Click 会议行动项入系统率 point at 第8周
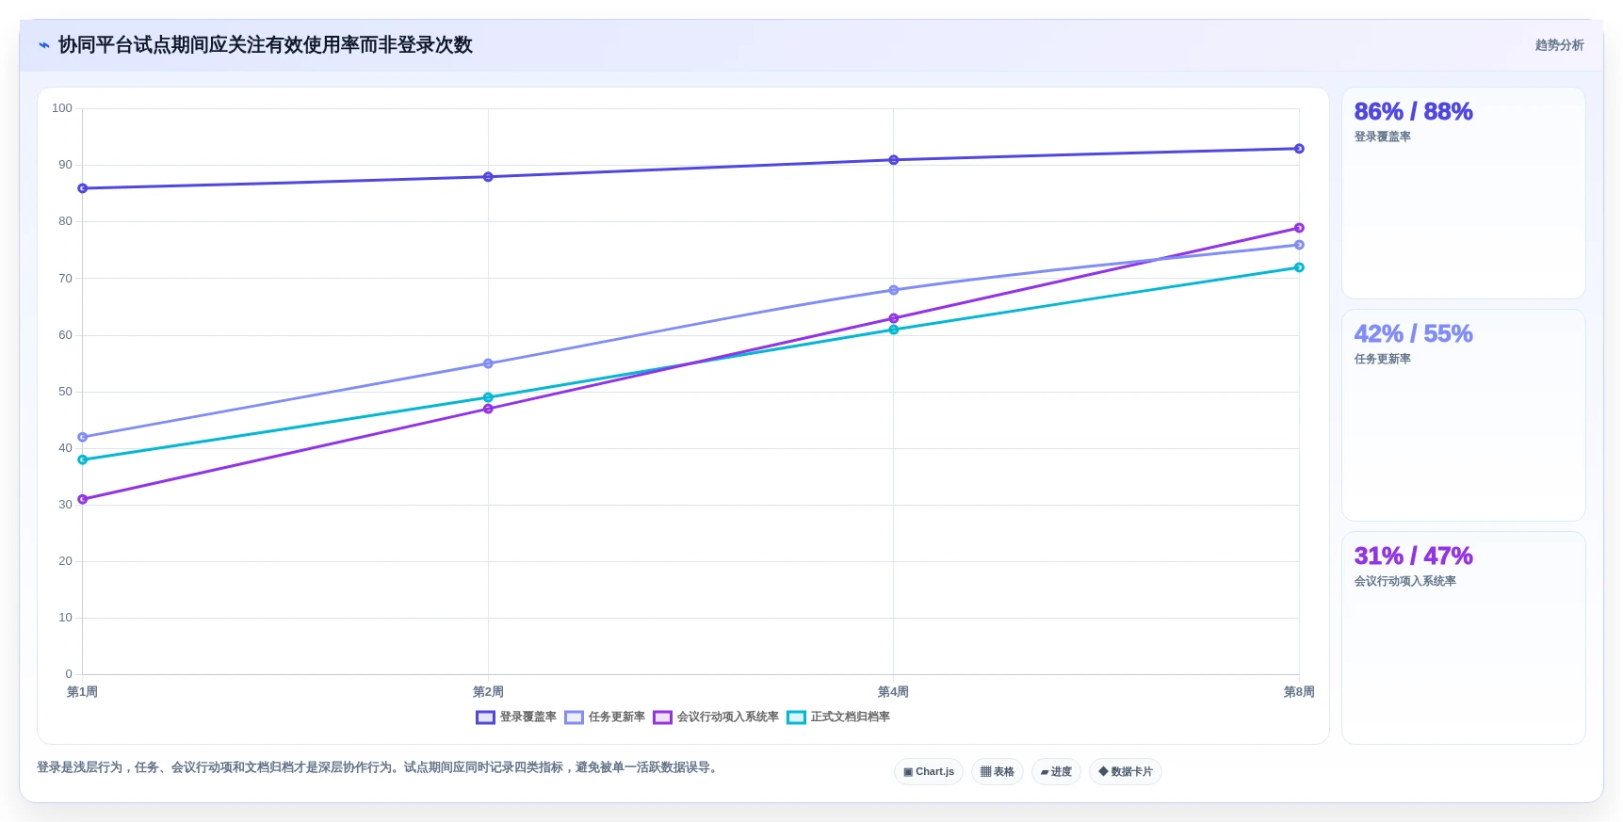 (1299, 228)
